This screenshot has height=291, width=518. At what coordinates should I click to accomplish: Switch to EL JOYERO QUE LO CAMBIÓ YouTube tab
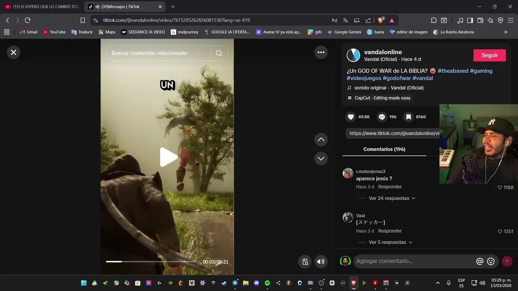42,6
